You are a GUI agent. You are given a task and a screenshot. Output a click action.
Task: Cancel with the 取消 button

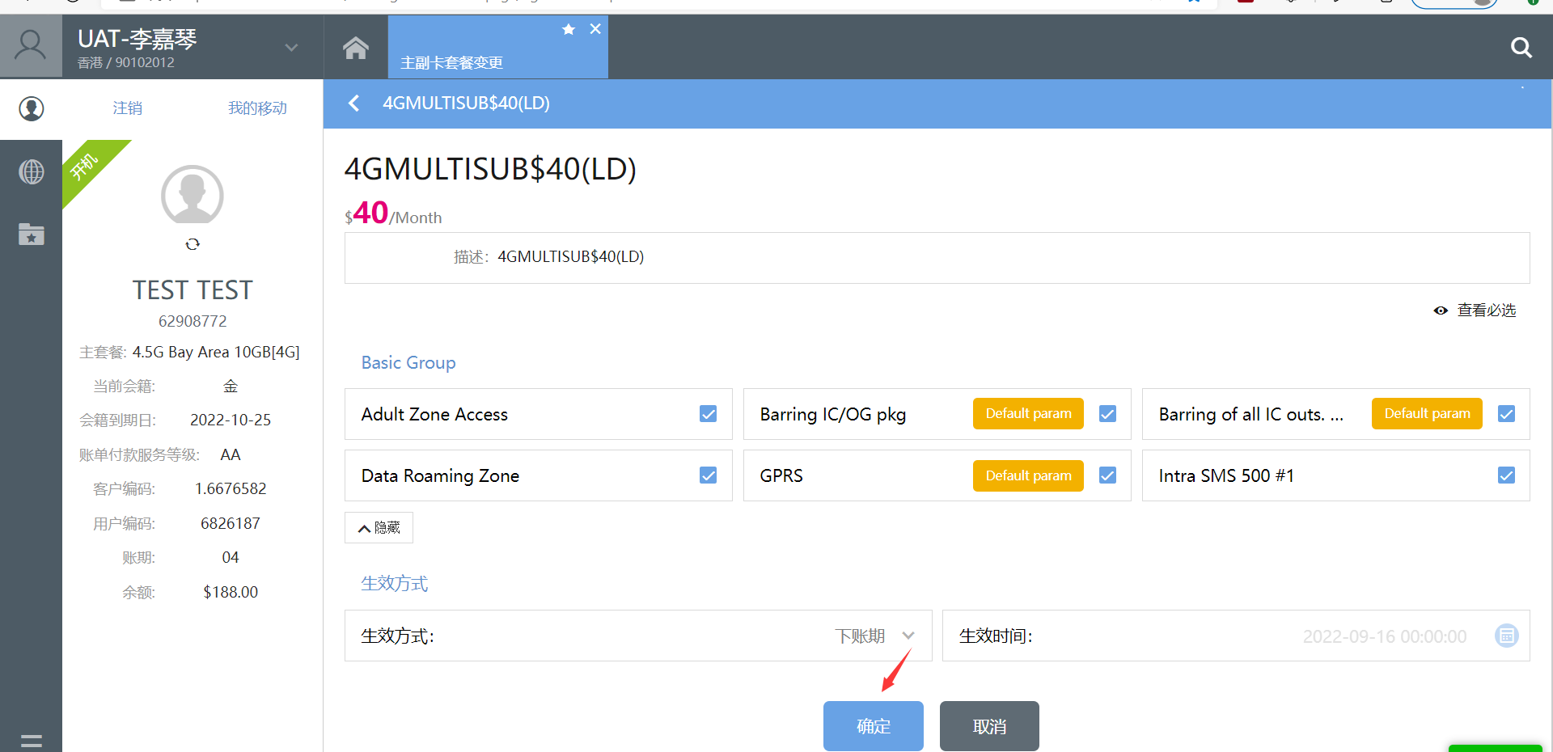[989, 726]
